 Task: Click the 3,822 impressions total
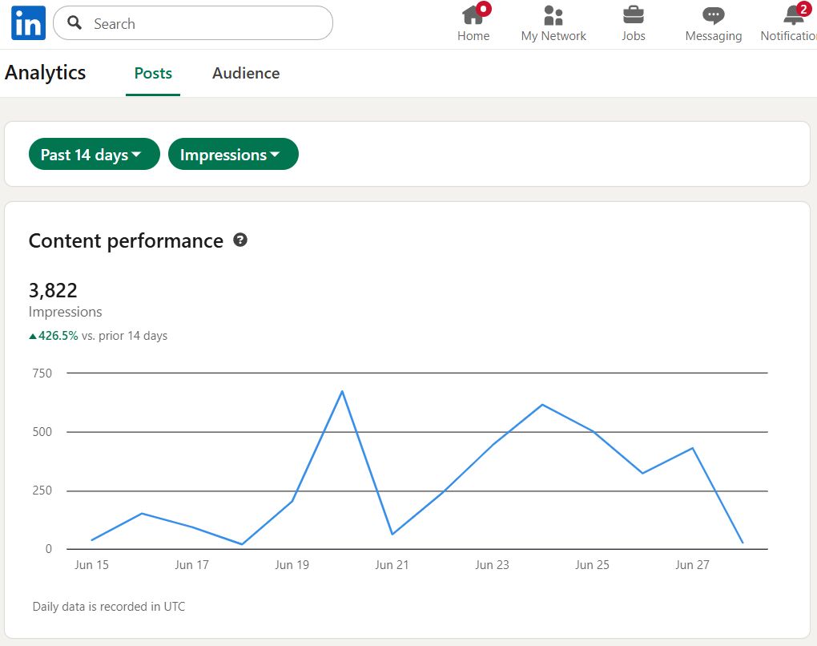(53, 290)
